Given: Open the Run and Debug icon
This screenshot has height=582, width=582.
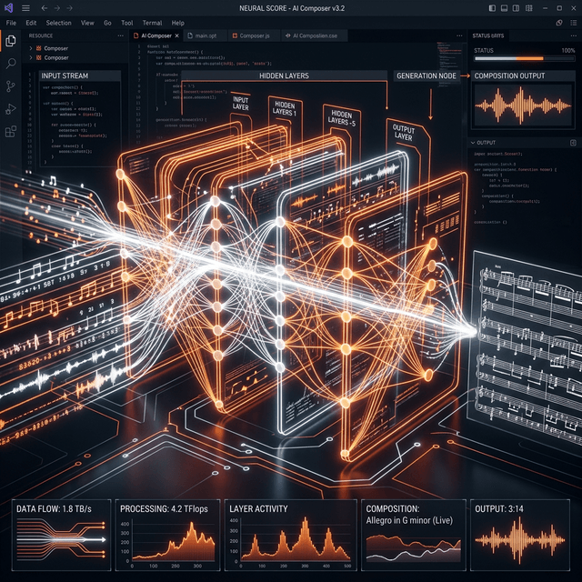Looking at the screenshot, I should [x=11, y=109].
